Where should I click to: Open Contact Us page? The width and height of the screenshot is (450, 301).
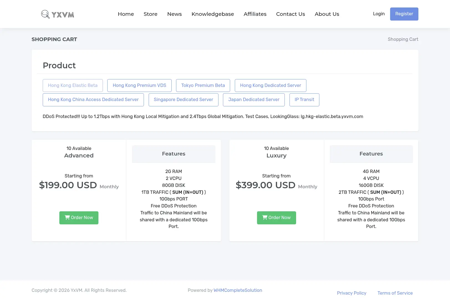click(291, 14)
